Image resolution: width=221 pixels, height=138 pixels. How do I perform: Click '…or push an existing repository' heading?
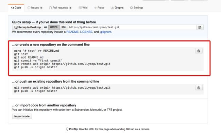55,82
